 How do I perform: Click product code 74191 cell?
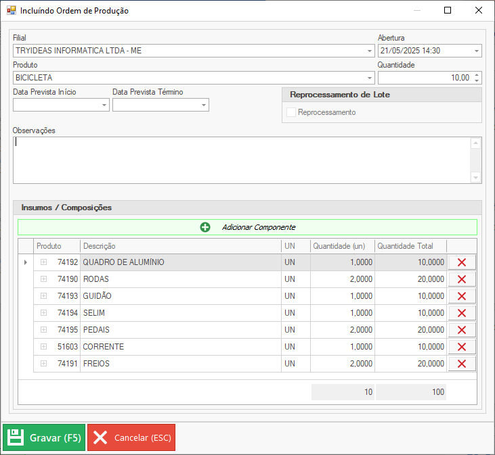67,364
